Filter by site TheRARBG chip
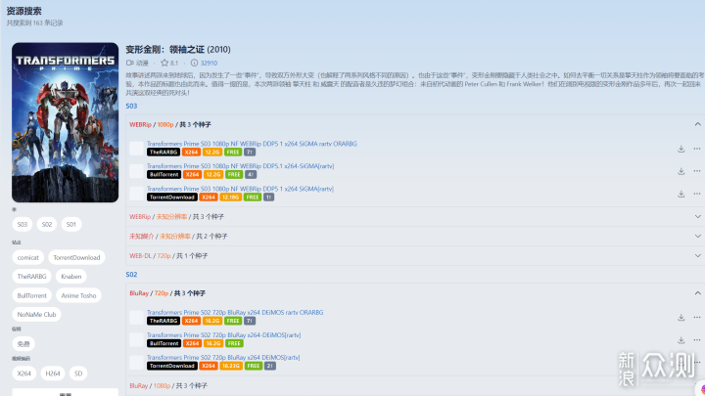 click(x=31, y=276)
